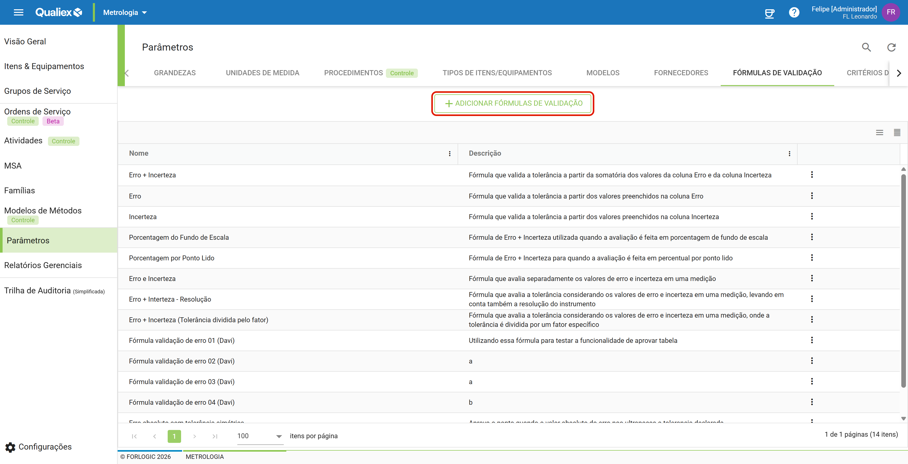This screenshot has height=464, width=908.
Task: Click the METROLOGIA footer label
Action: pyautogui.click(x=205, y=457)
